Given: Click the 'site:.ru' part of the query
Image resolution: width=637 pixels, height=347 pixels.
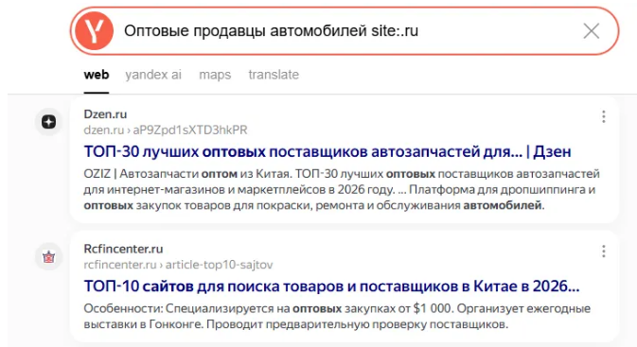Looking at the screenshot, I should click(x=395, y=31).
